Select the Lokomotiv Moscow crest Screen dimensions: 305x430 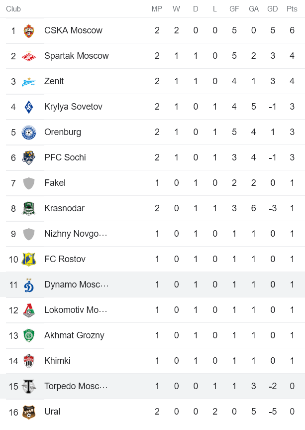(x=29, y=310)
